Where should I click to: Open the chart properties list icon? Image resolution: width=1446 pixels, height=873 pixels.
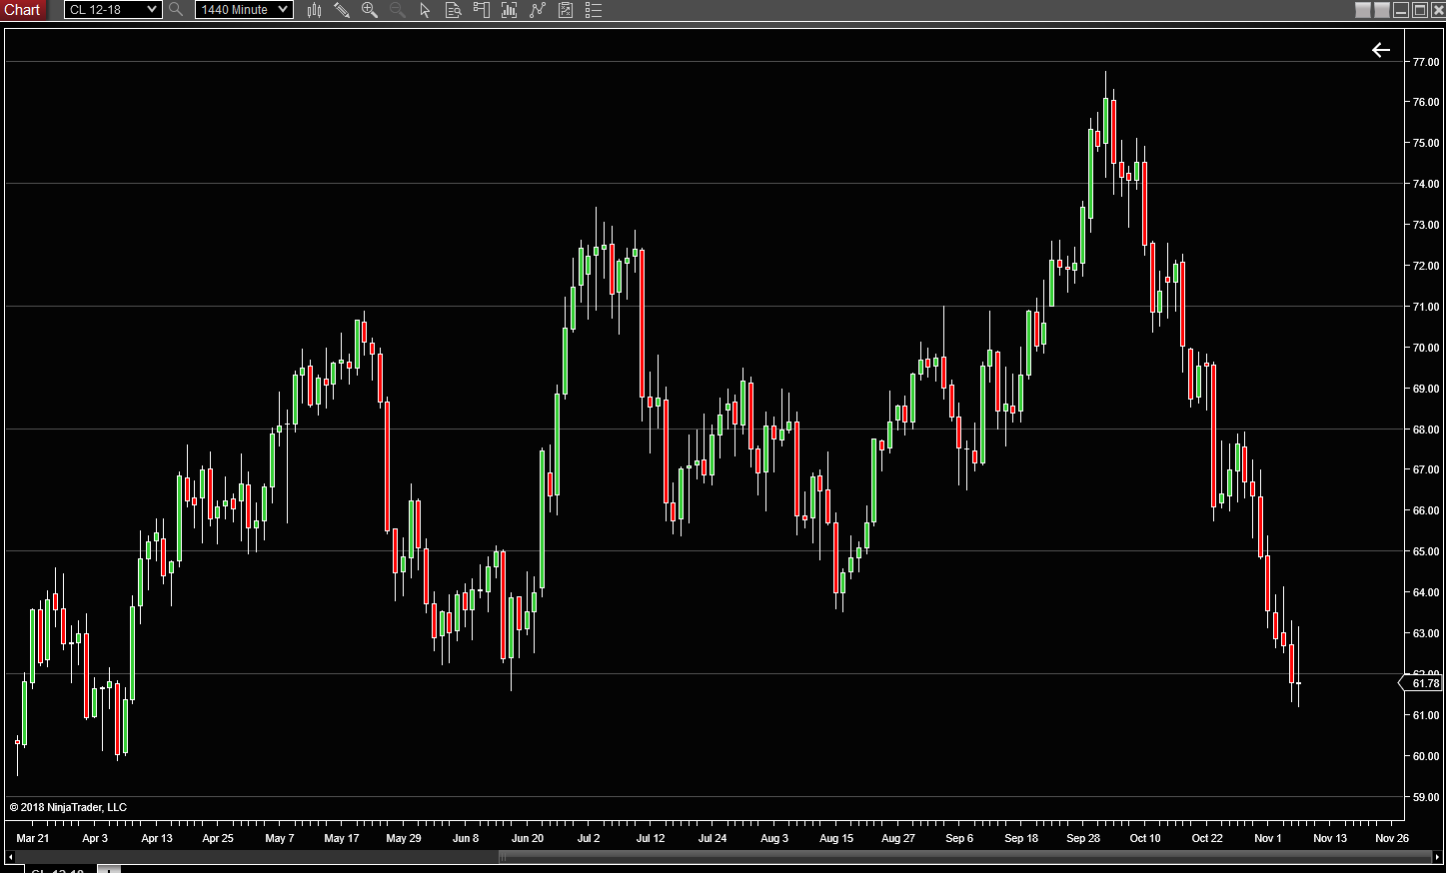pyautogui.click(x=594, y=10)
